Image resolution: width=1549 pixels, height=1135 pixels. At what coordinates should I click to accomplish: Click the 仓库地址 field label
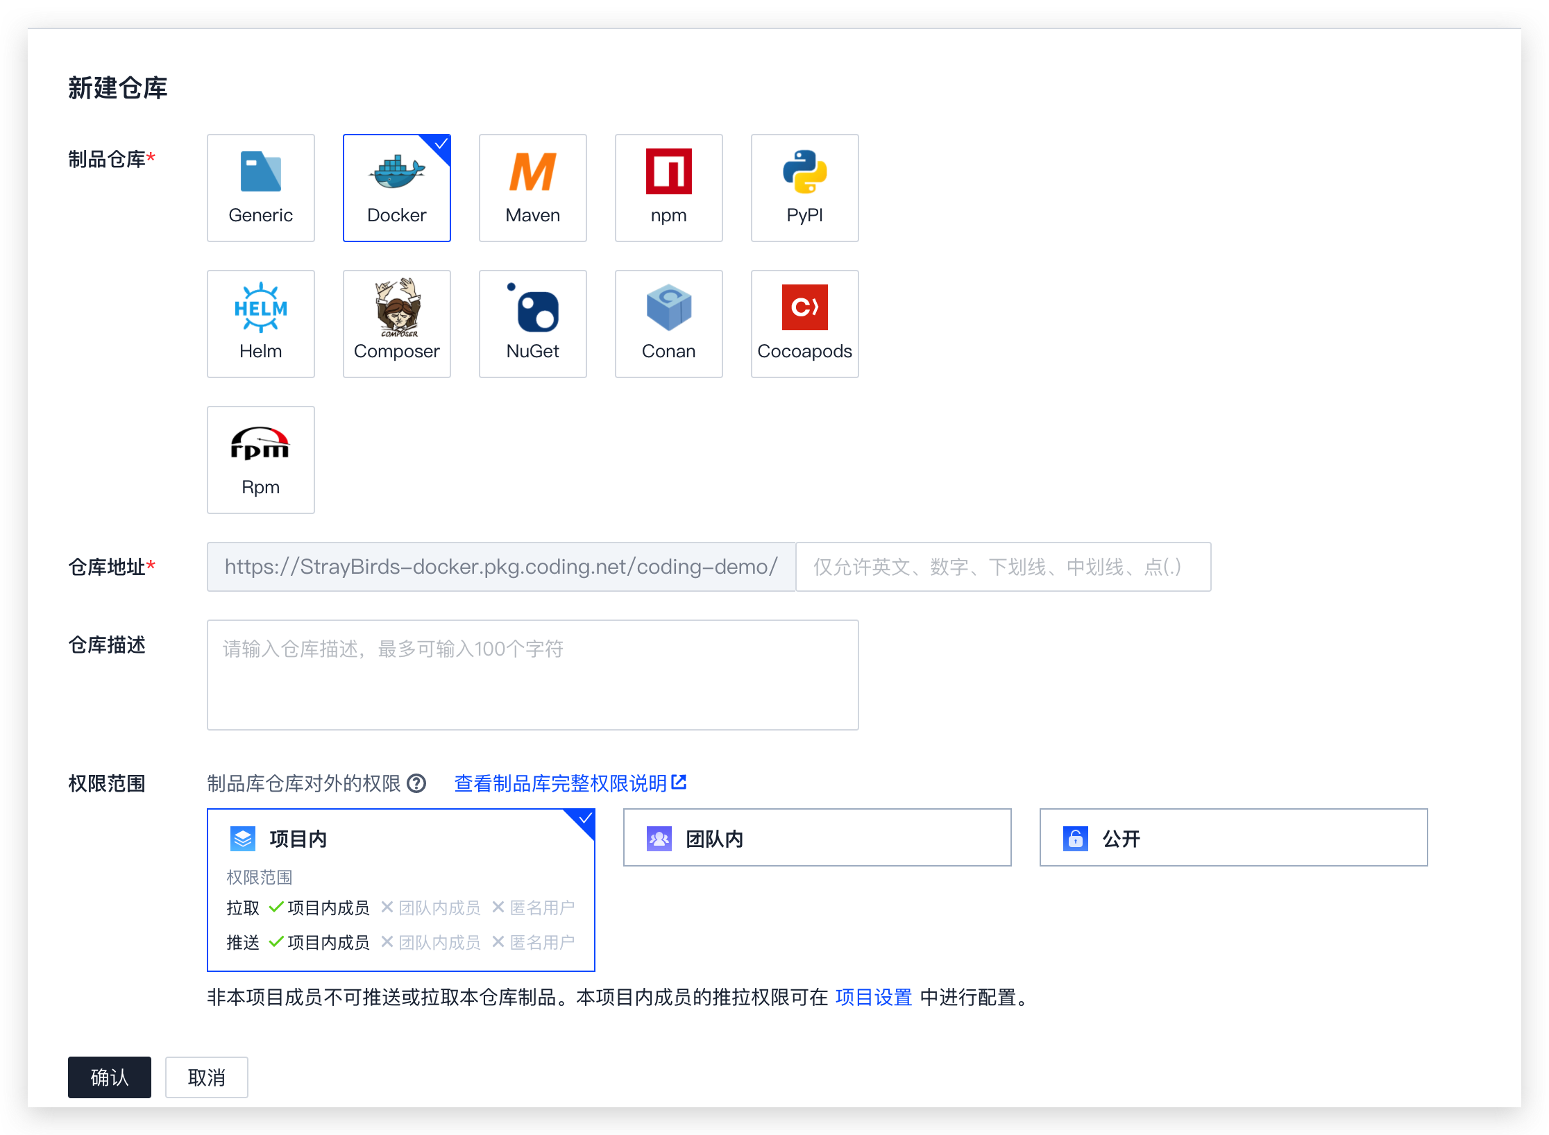(106, 567)
